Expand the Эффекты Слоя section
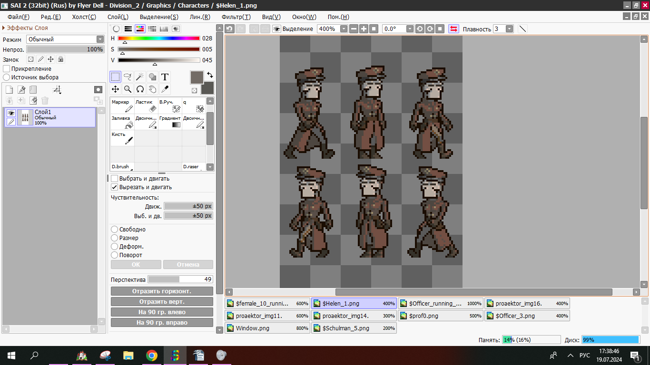The width and height of the screenshot is (650, 365). tap(4, 28)
